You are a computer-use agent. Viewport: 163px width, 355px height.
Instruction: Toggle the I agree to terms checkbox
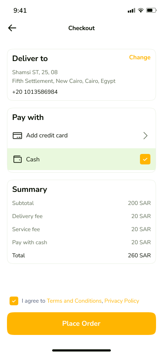(x=14, y=301)
